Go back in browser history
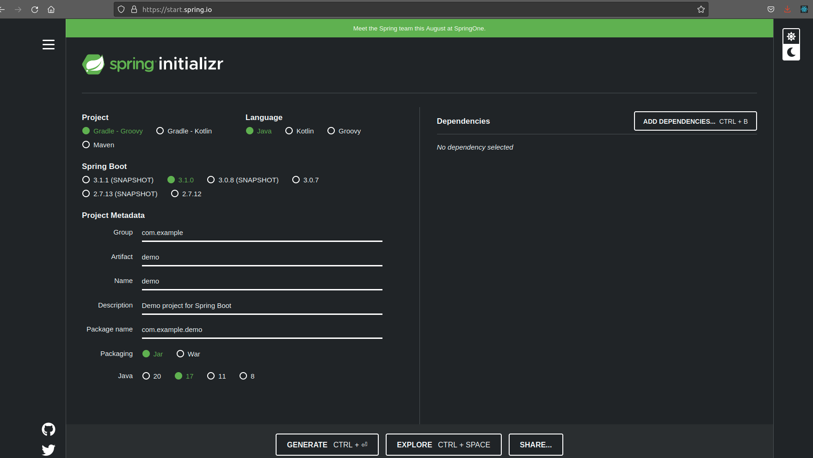The height and width of the screenshot is (458, 813). point(2,9)
